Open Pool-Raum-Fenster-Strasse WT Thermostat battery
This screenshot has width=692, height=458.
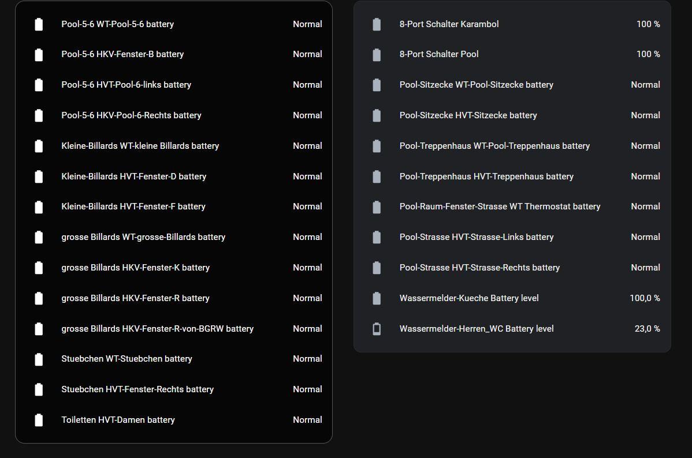click(500, 207)
